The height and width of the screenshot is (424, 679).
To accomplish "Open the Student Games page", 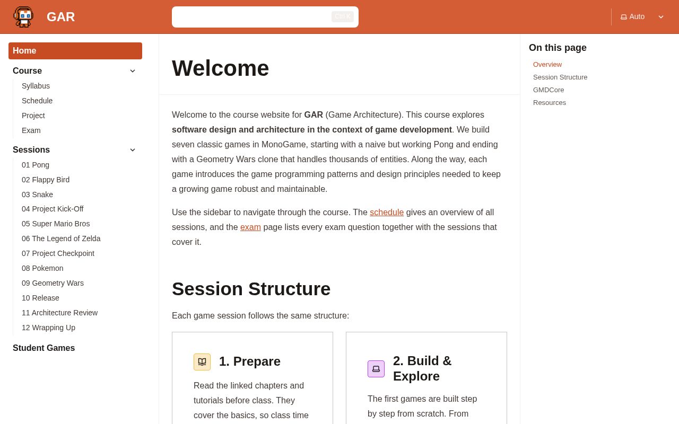I will coord(43,348).
